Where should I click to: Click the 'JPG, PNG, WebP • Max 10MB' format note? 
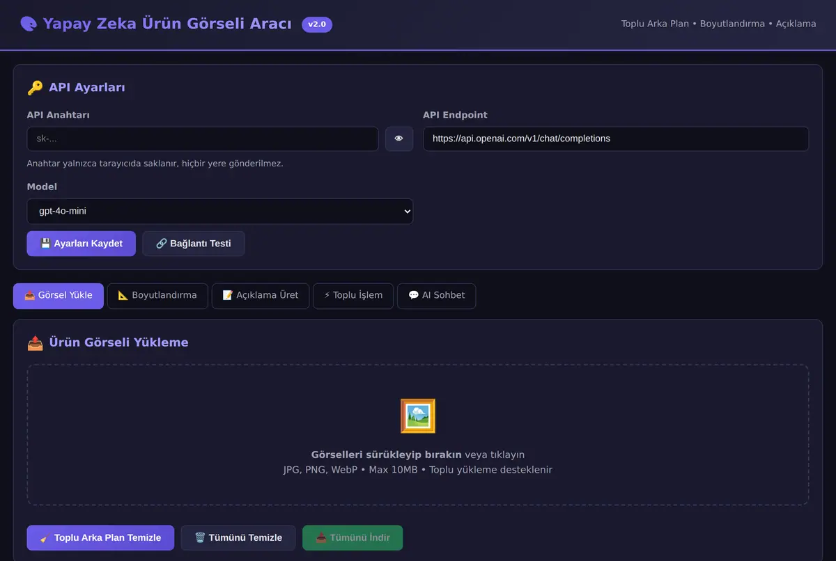click(418, 470)
